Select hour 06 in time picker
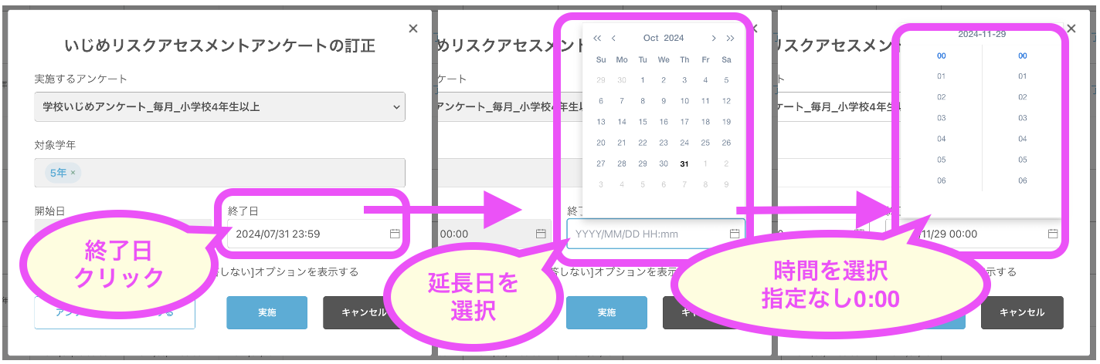Image resolution: width=1100 pixels, height=364 pixels. [x=941, y=180]
